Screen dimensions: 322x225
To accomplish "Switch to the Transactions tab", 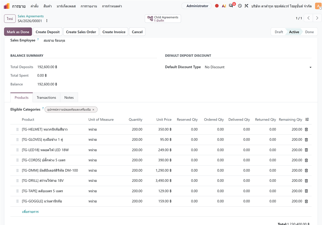I will (46, 97).
